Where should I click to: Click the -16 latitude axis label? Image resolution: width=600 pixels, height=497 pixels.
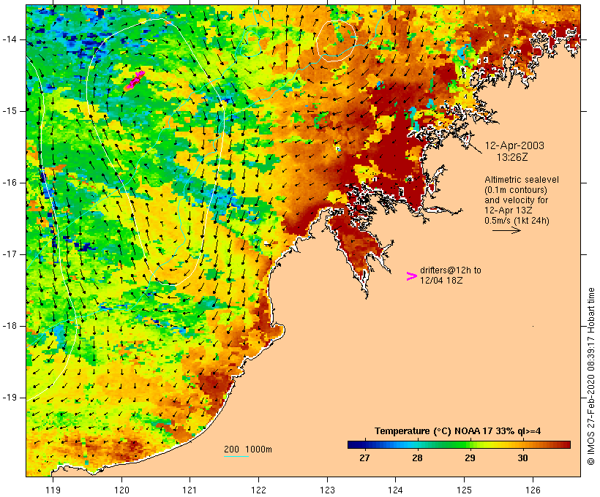9,183
